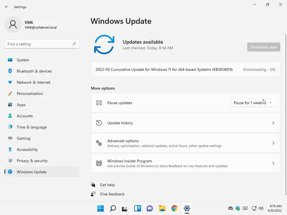Select the KB5014019 cumulative update row
287x215 pixels.
pyautogui.click(x=186, y=69)
